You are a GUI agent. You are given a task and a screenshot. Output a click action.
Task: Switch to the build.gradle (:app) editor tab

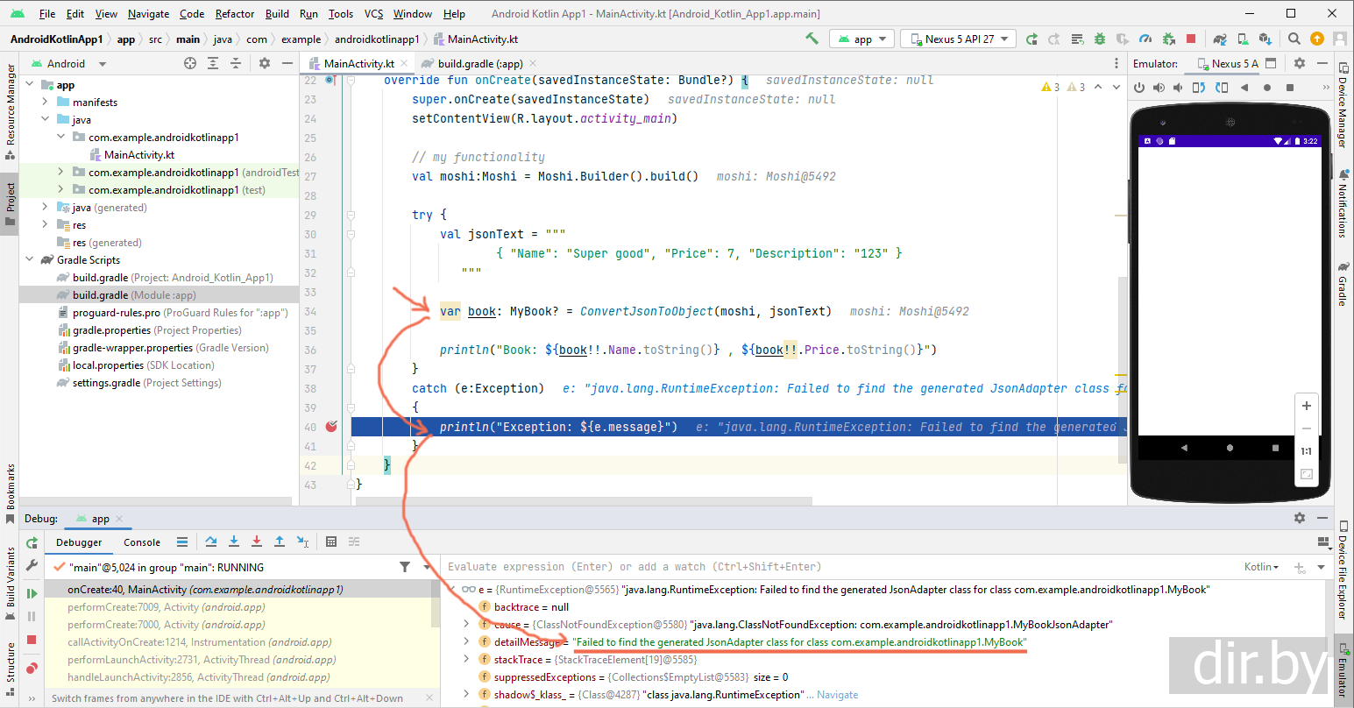point(479,63)
